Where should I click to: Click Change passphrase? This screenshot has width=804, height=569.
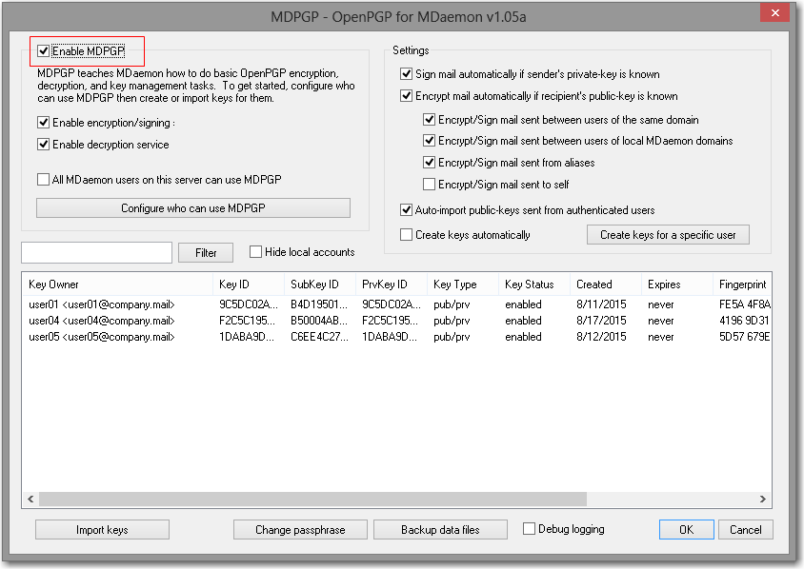300,529
